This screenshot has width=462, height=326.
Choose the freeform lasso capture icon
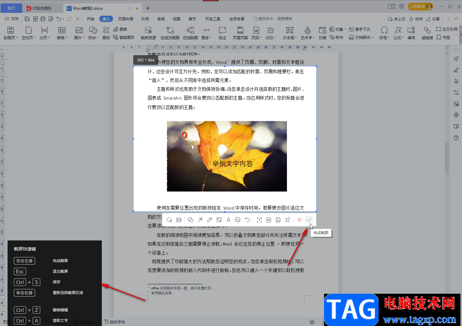pyautogui.click(x=169, y=220)
